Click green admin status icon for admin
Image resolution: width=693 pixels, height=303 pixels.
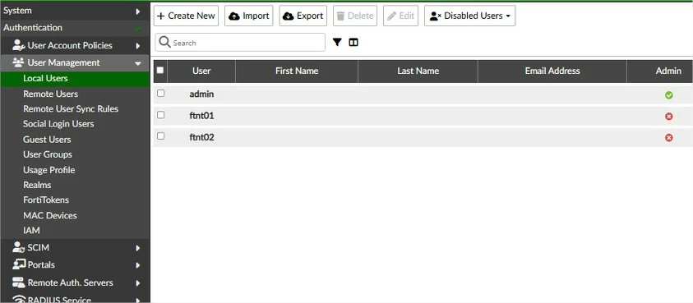tap(668, 95)
